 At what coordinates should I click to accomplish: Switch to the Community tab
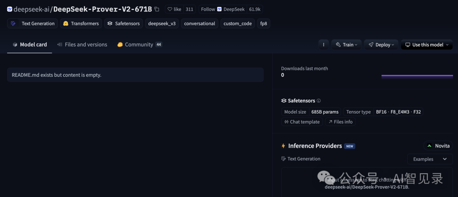pyautogui.click(x=140, y=44)
